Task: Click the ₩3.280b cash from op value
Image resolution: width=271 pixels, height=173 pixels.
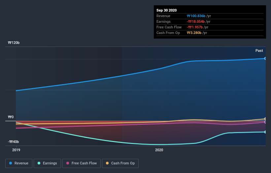Action: 194,33
